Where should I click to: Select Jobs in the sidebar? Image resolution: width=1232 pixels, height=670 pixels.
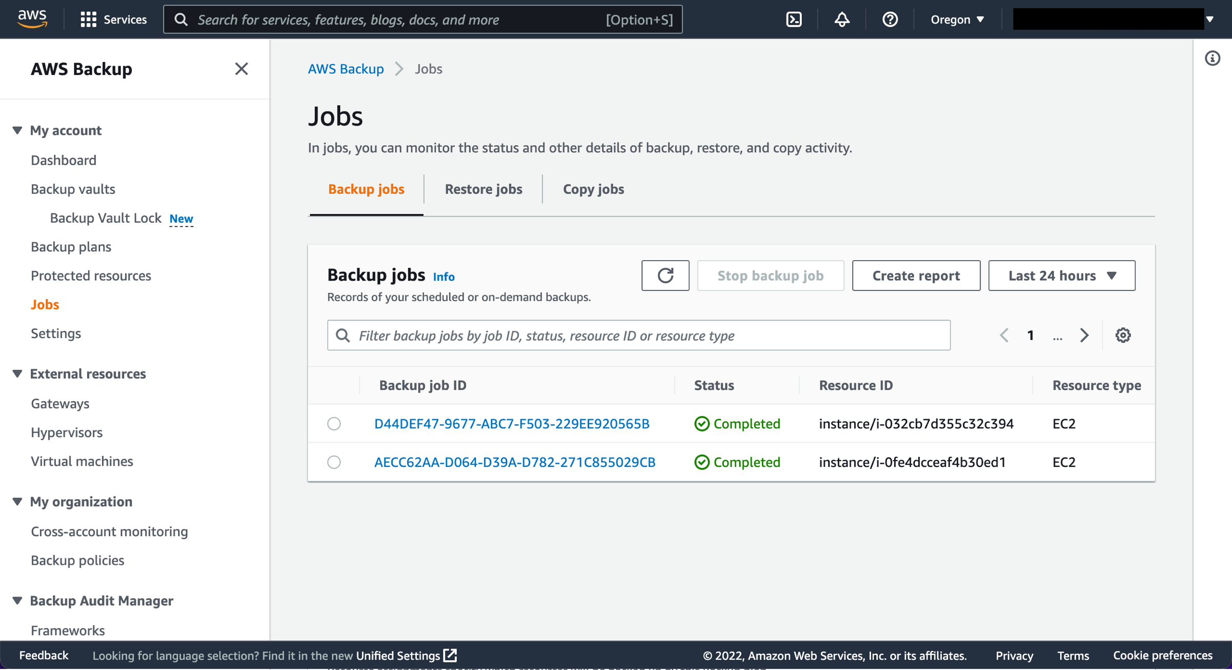click(45, 304)
